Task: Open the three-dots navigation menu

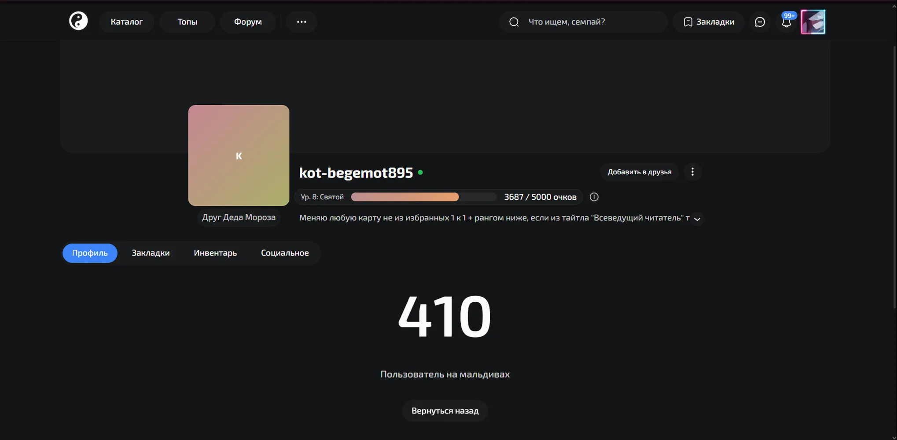Action: pos(301,22)
